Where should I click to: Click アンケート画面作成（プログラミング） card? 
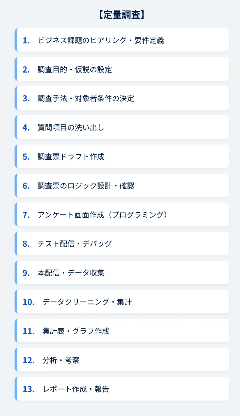tap(103, 214)
